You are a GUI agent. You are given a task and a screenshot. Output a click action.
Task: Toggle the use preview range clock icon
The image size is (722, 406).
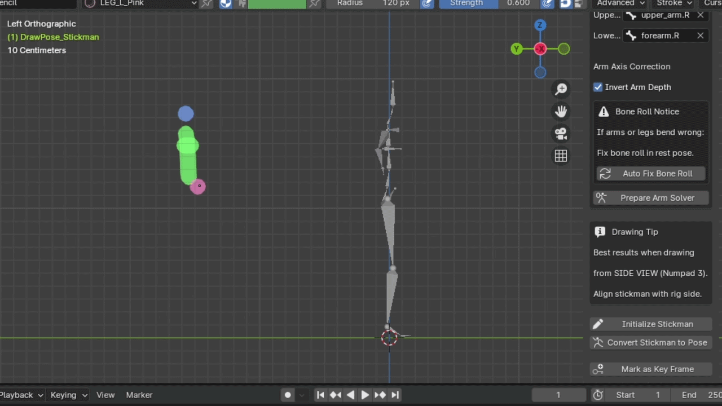coord(598,395)
